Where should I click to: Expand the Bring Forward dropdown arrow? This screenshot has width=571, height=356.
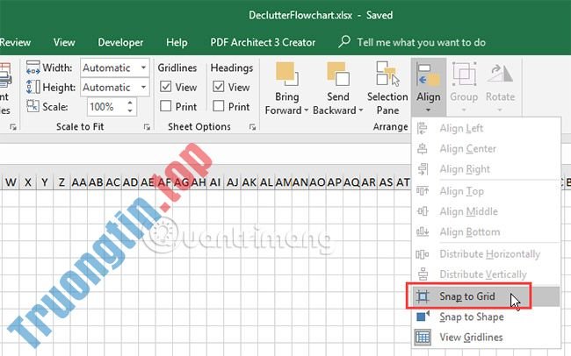(x=306, y=110)
